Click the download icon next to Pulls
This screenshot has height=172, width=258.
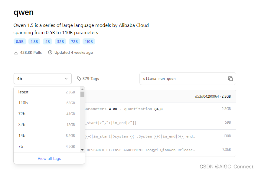pos(16,53)
